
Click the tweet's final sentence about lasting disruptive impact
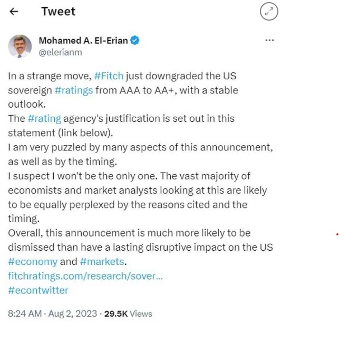140,248
